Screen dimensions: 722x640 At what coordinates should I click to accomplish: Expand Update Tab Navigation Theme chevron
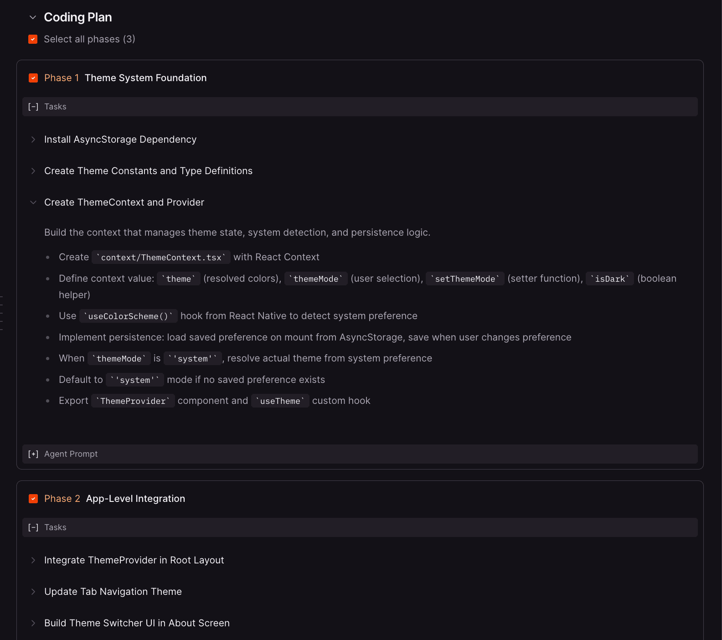coord(33,592)
